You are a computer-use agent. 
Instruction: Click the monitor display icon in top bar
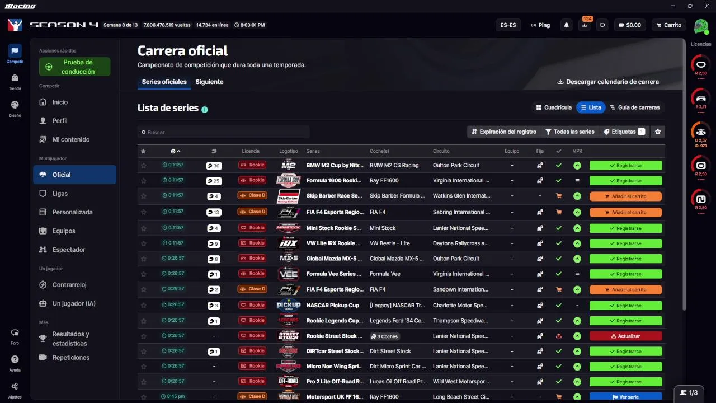coord(602,25)
